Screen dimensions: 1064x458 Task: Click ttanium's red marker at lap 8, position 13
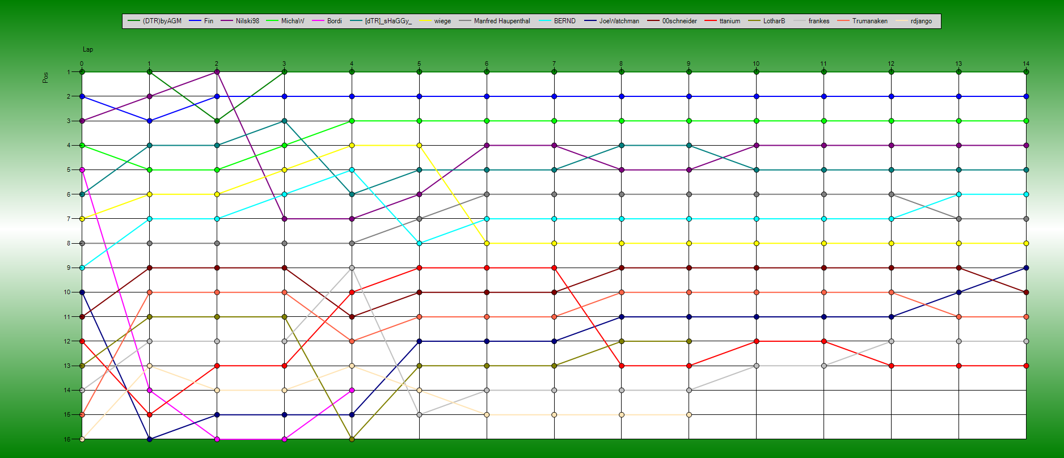pyautogui.click(x=622, y=366)
